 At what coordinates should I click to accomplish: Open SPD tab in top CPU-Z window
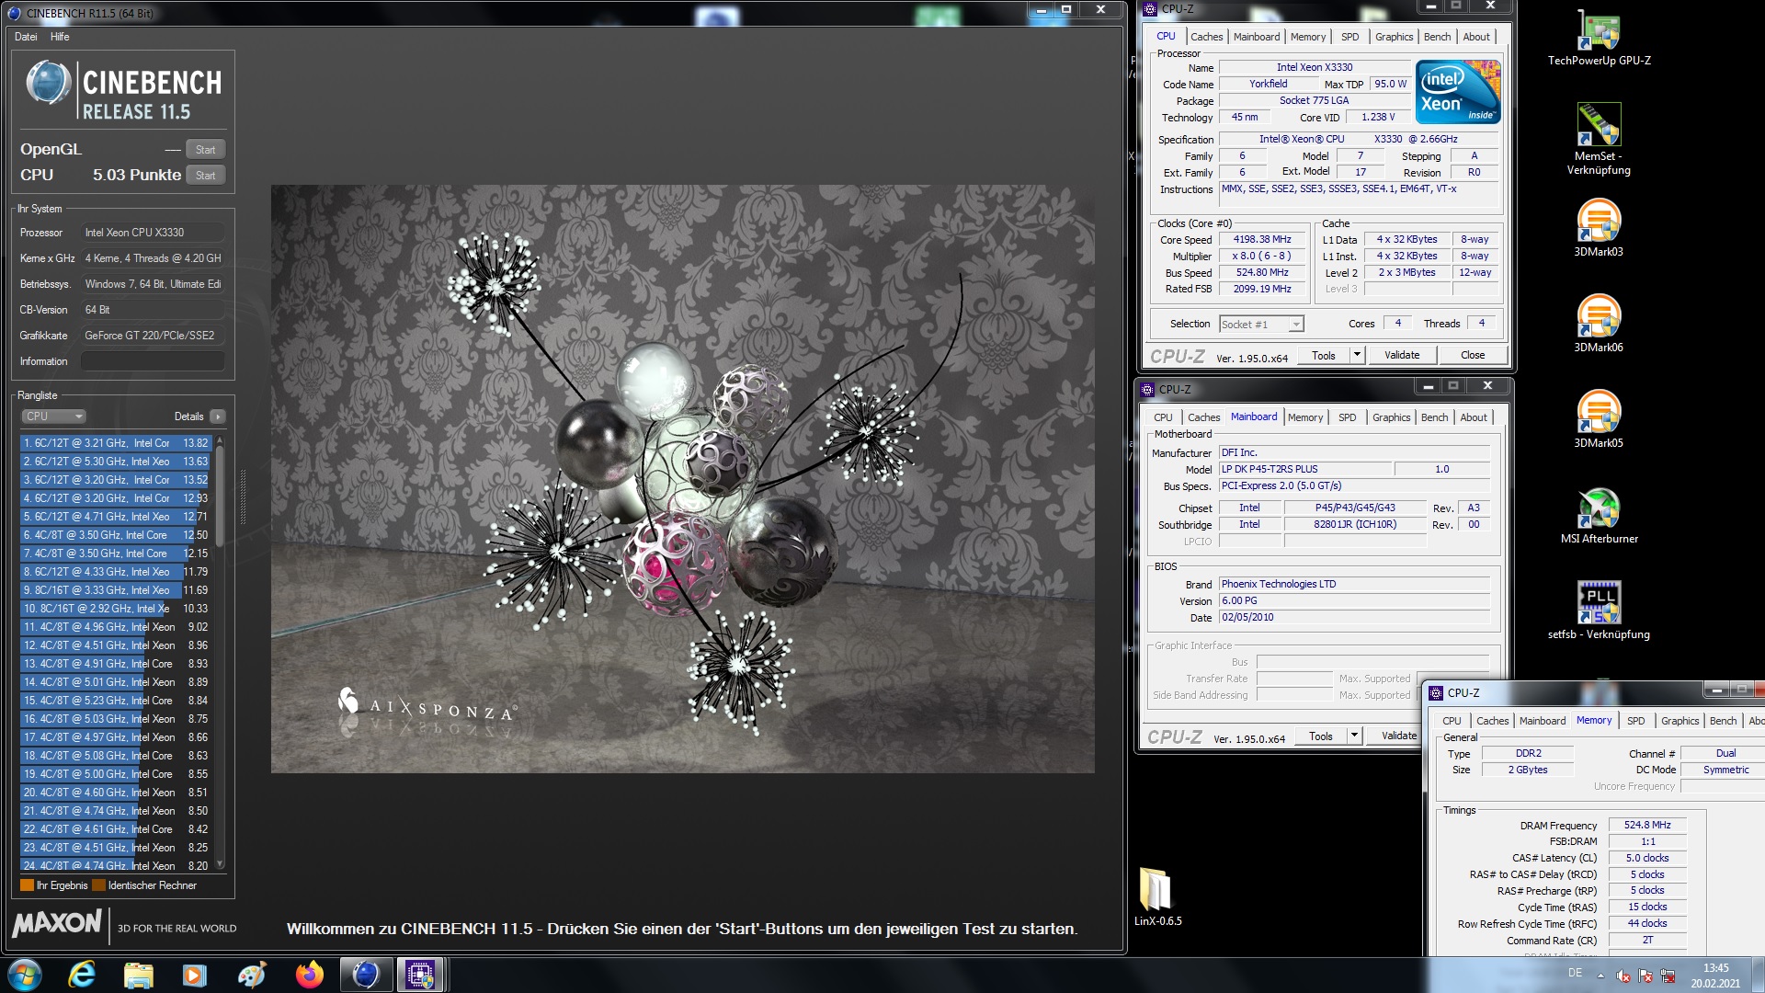pos(1349,37)
